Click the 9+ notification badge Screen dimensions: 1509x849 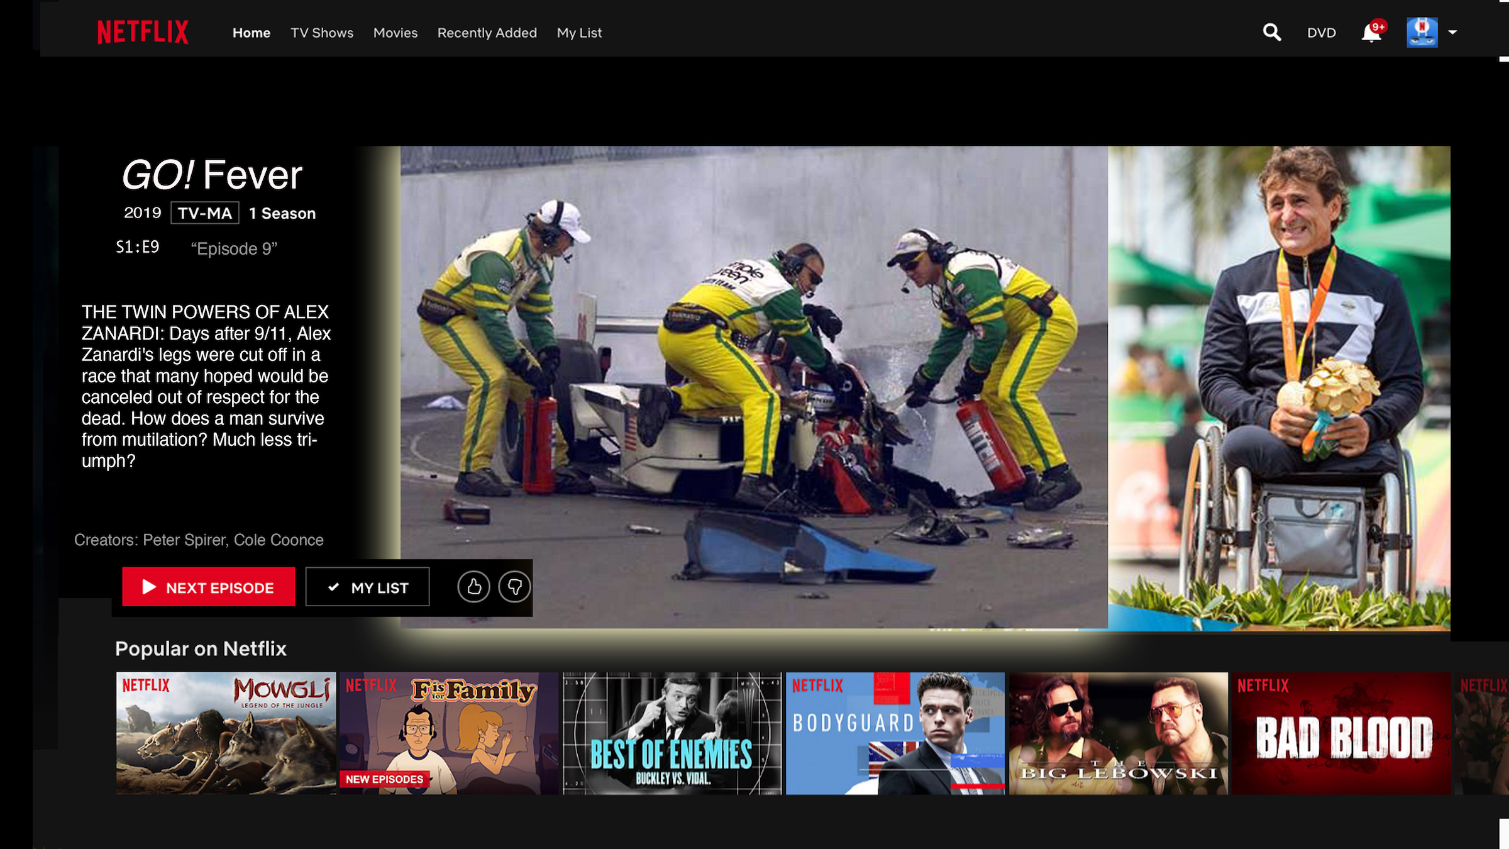[x=1379, y=26]
